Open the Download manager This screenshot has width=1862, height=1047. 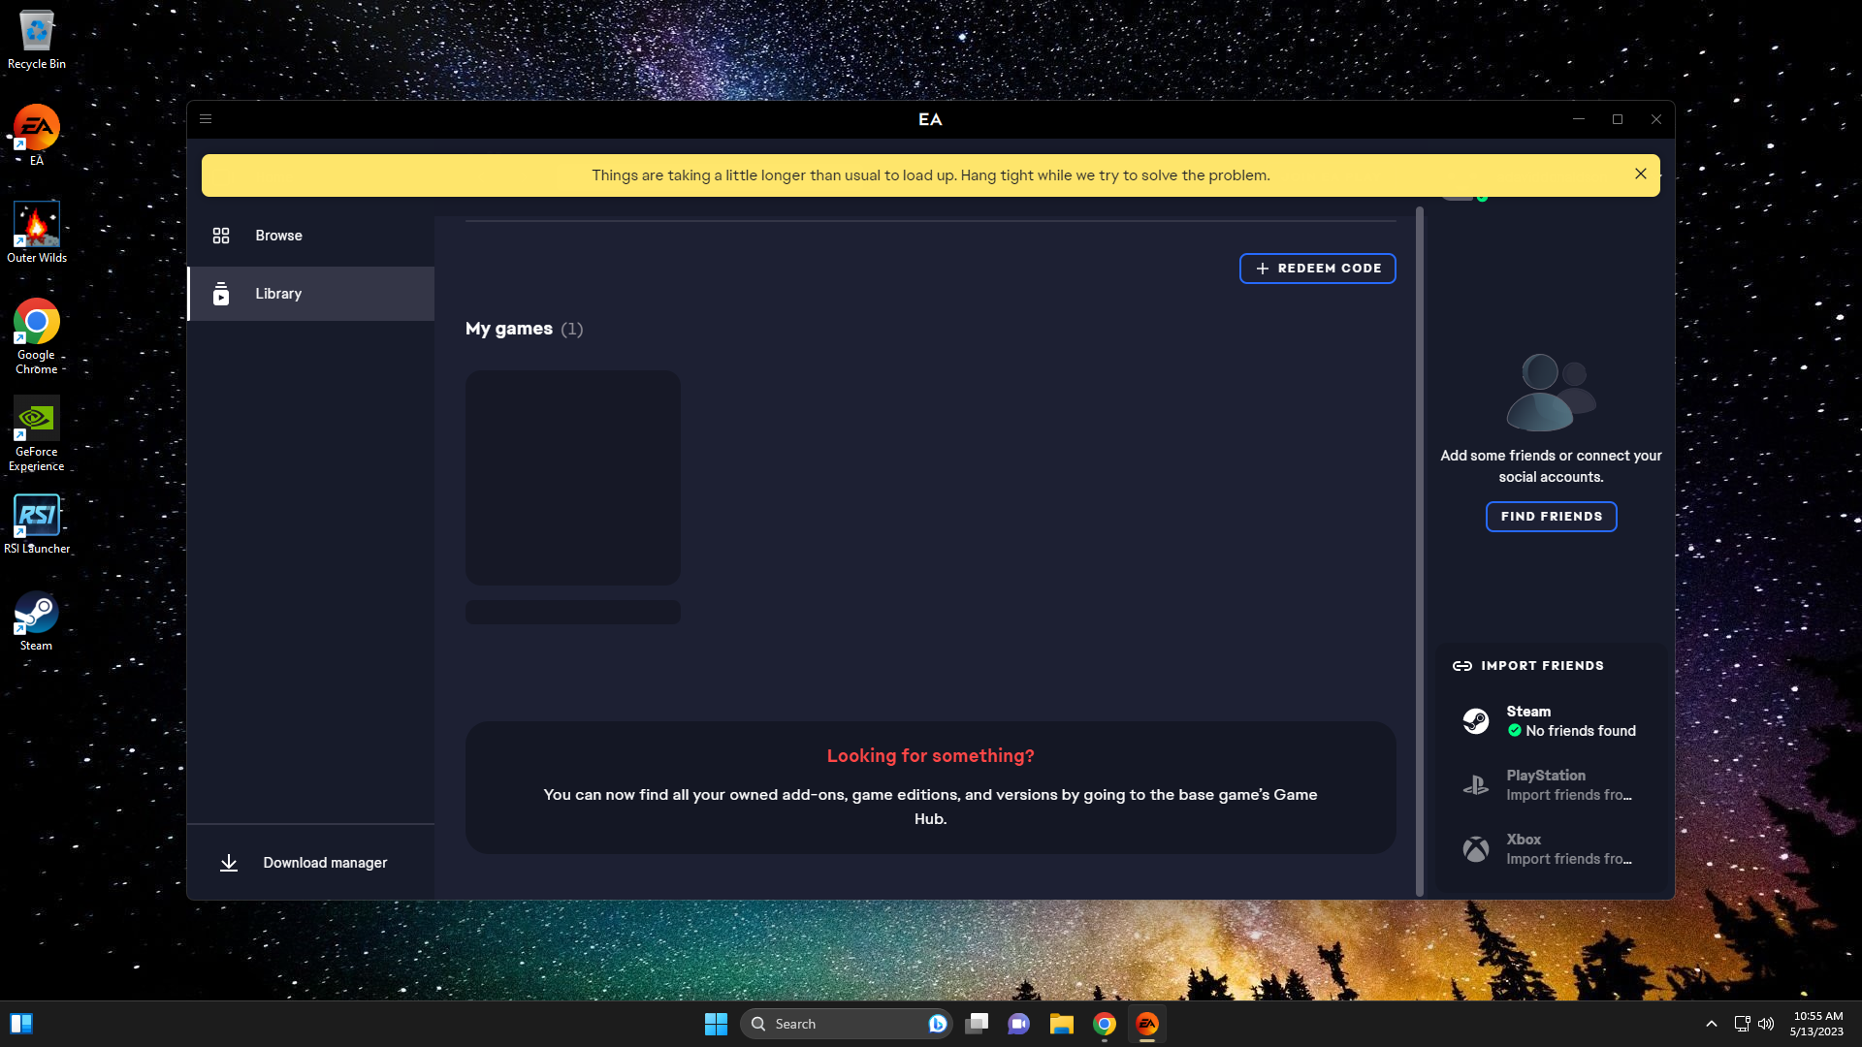click(x=310, y=863)
